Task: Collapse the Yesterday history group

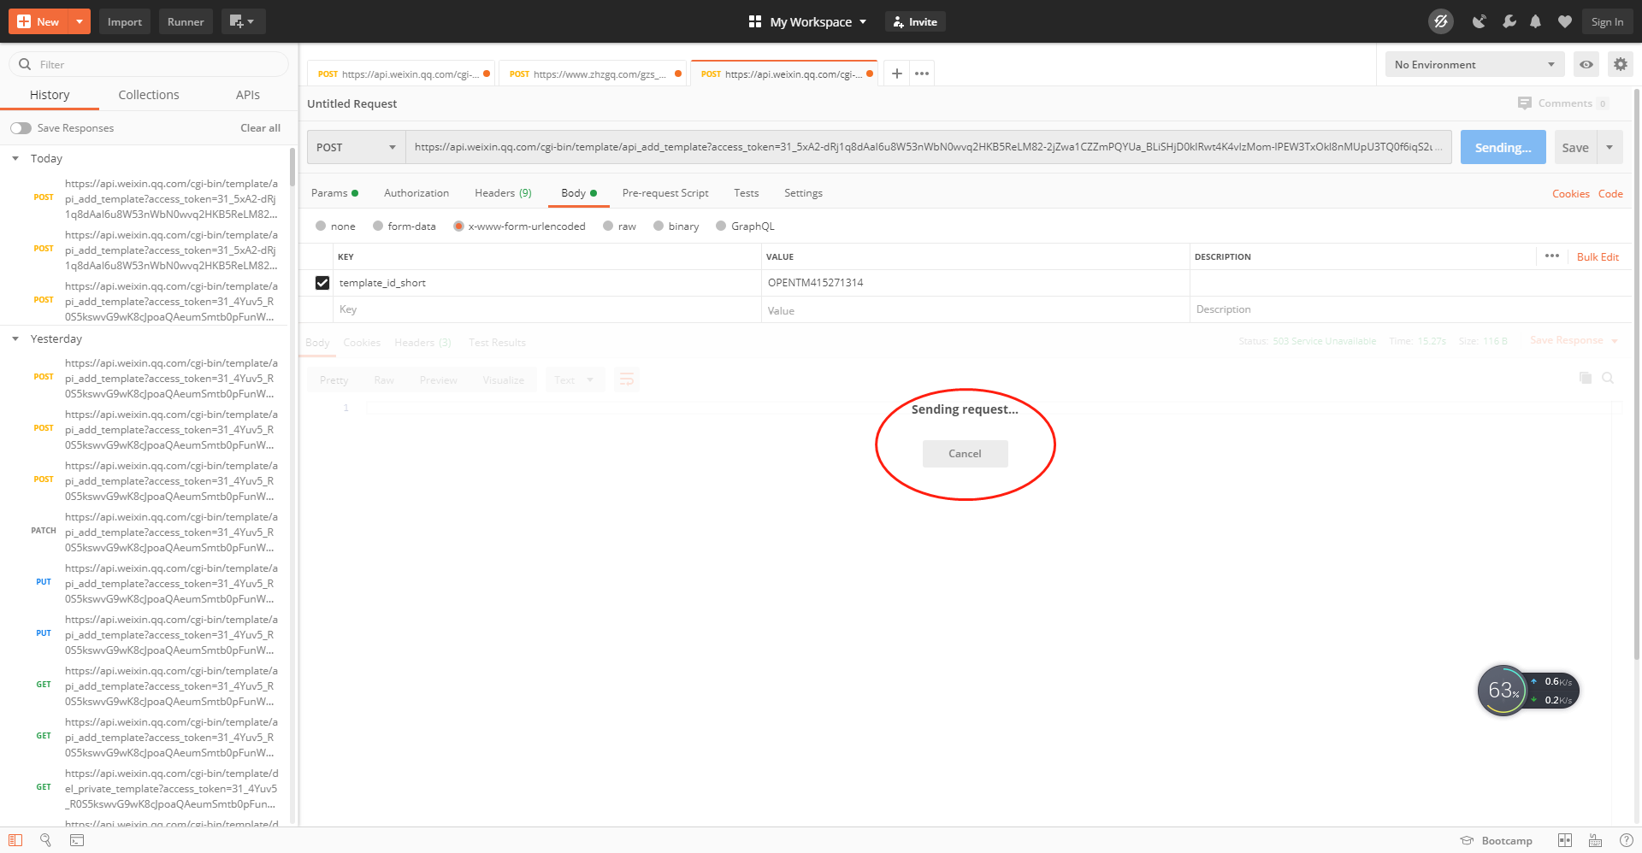Action: pyautogui.click(x=15, y=339)
